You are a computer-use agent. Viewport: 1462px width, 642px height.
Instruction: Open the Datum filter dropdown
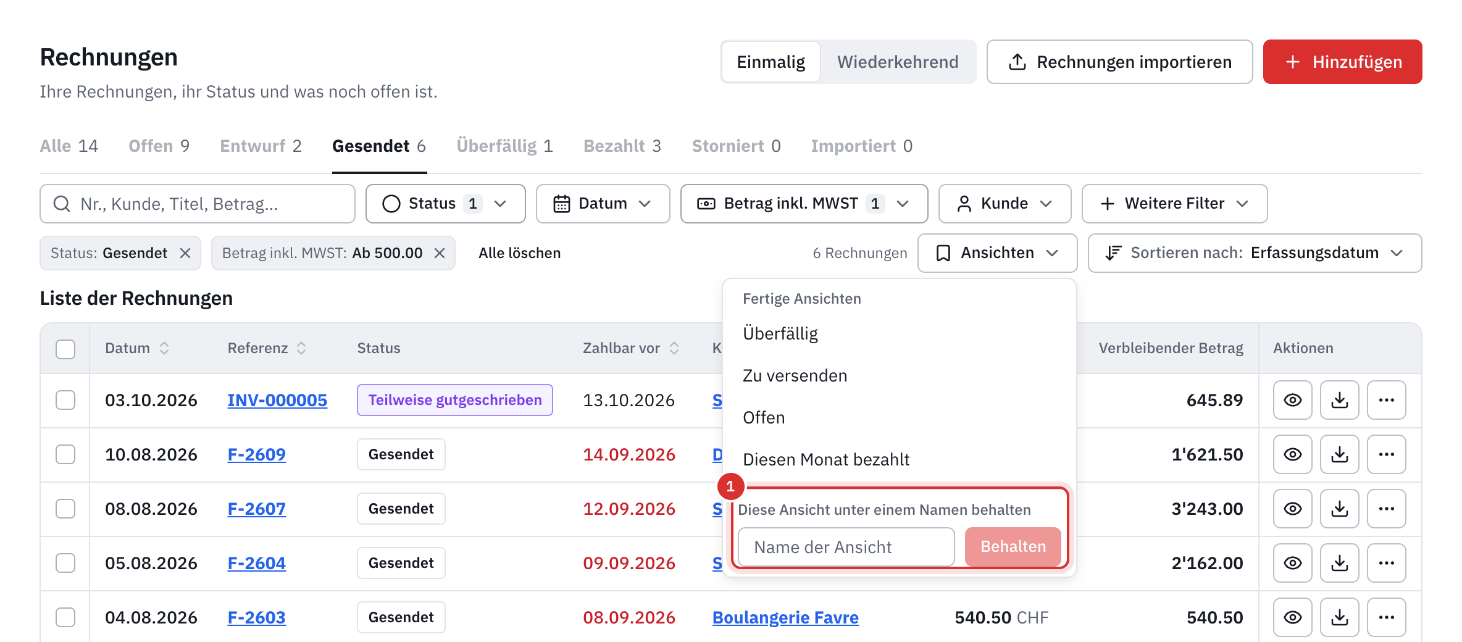(x=603, y=204)
